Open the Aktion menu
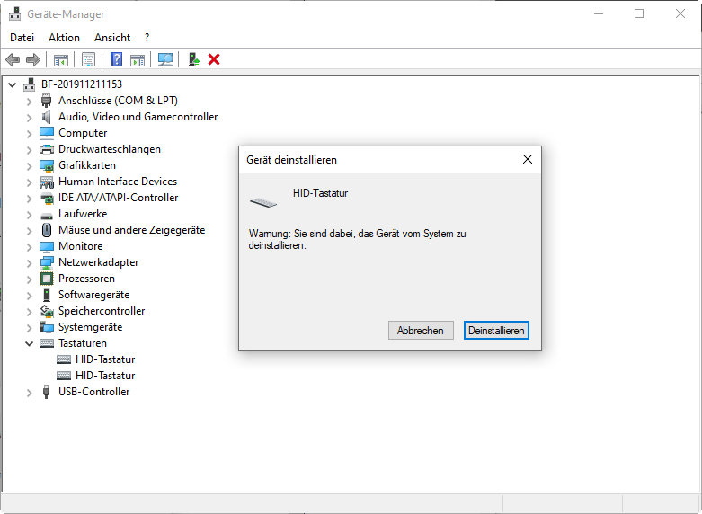The height and width of the screenshot is (514, 702). point(64,38)
